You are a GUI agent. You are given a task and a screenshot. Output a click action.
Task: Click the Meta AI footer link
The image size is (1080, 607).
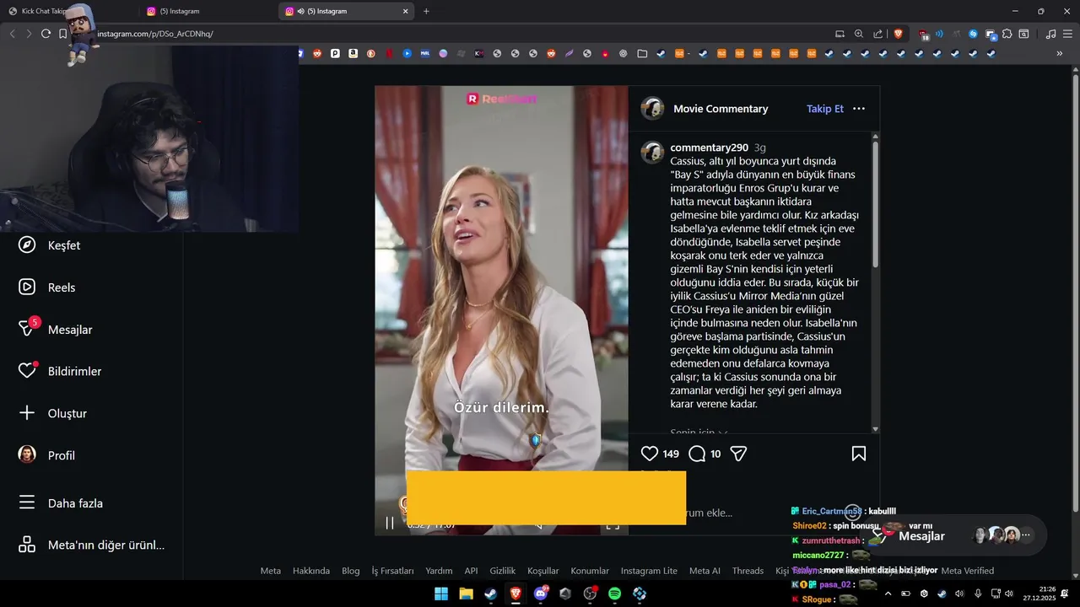tap(705, 571)
